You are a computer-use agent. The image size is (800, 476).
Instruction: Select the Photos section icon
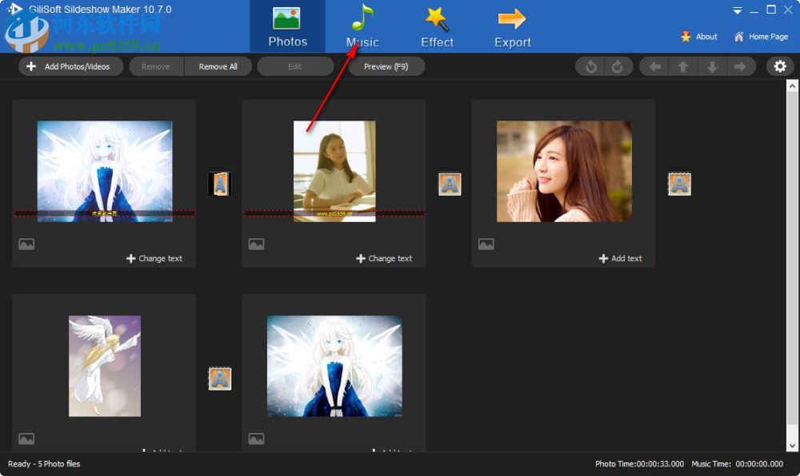click(287, 24)
